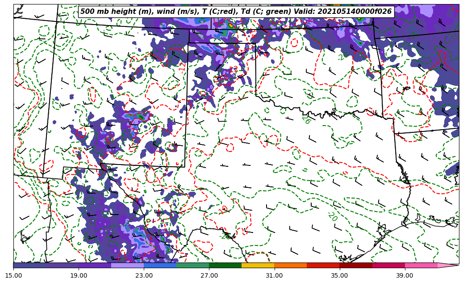463x283 pixels.
Task: Click the 19.00 colorbar tick label
Action: pyautogui.click(x=79, y=275)
